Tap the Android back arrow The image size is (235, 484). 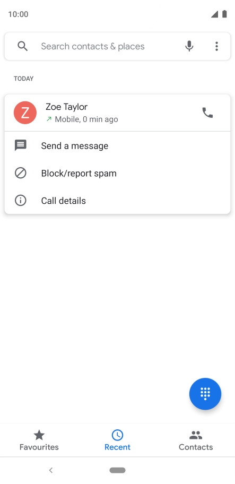coord(51,470)
